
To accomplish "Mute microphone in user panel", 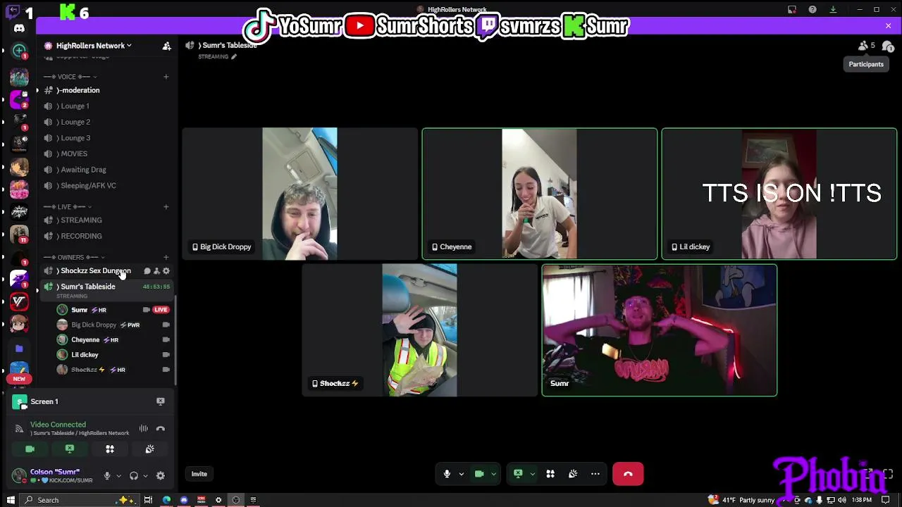I will coord(107,476).
